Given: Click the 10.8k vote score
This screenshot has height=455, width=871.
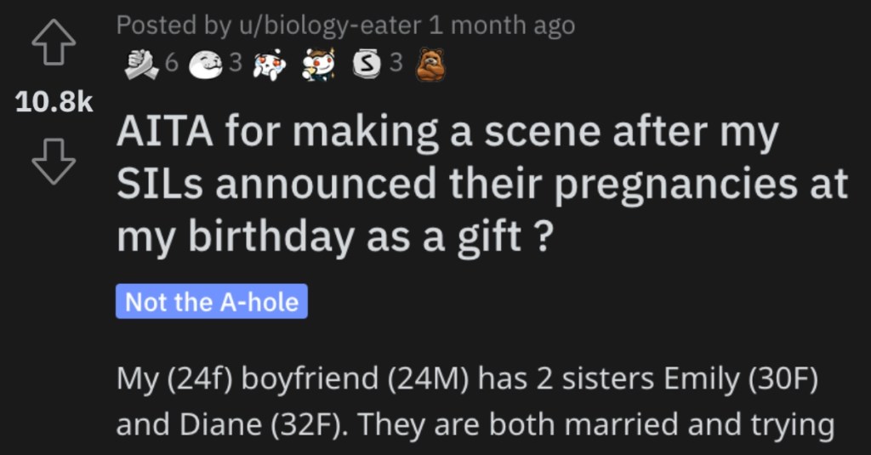Looking at the screenshot, I should (54, 104).
